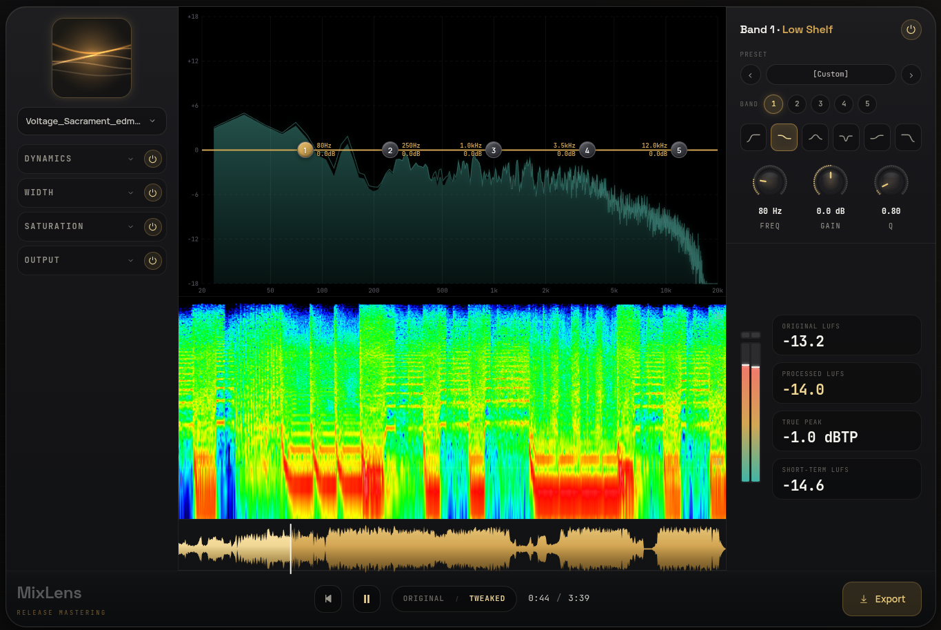Switch monitoring to TWEAKED
941x630 pixels.
coord(487,598)
